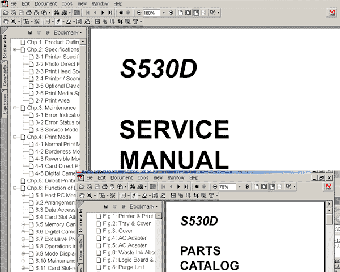
Task: Click zoom in plus button beside 78%
Action: pos(246,186)
